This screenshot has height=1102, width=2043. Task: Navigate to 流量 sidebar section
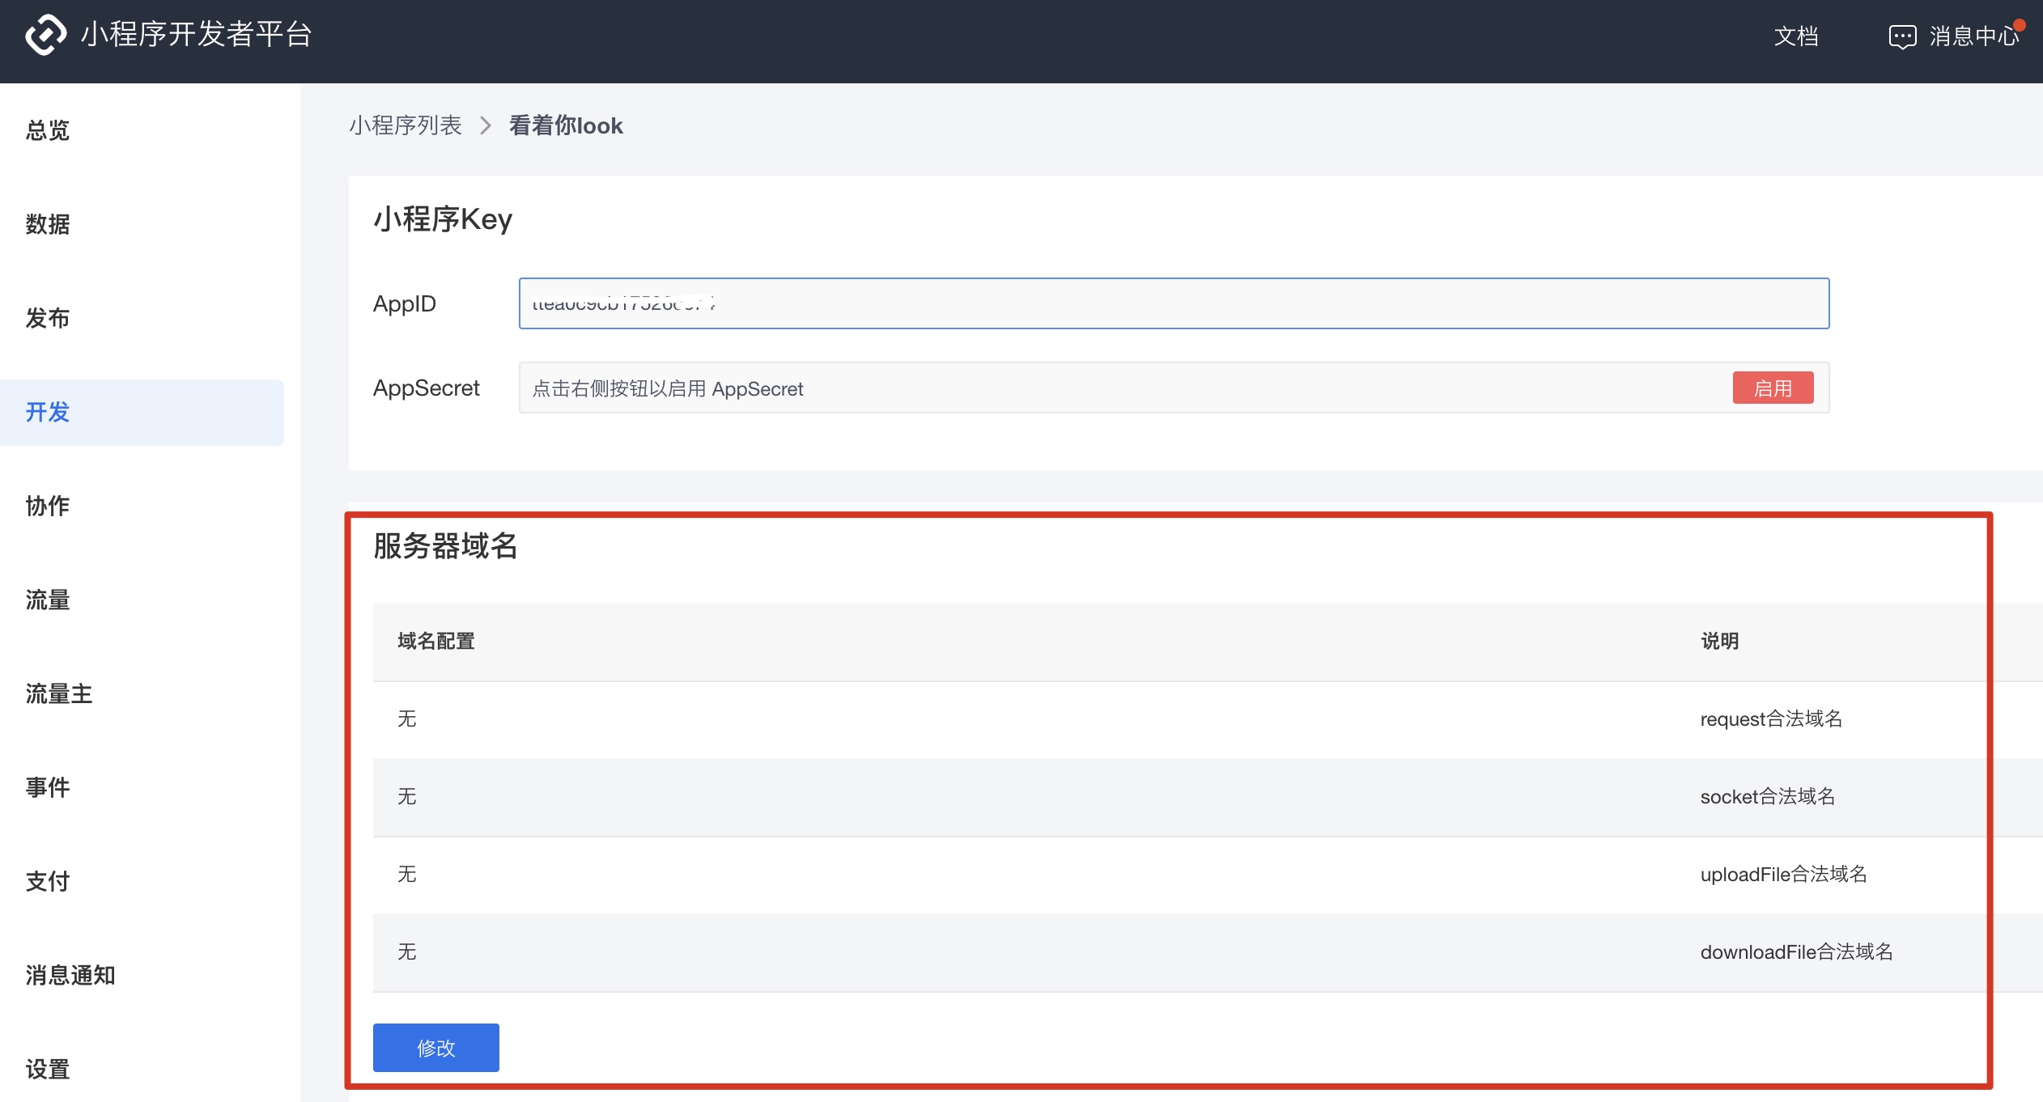click(x=48, y=600)
